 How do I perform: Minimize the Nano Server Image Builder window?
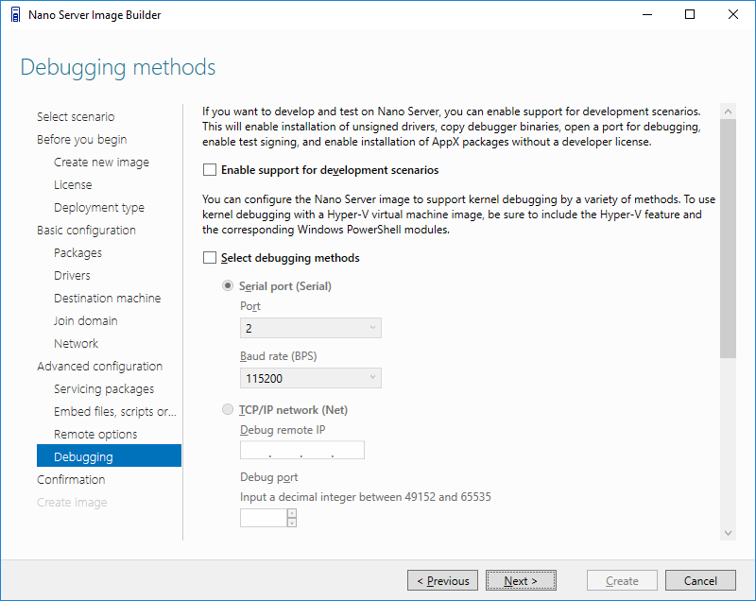pyautogui.click(x=647, y=14)
